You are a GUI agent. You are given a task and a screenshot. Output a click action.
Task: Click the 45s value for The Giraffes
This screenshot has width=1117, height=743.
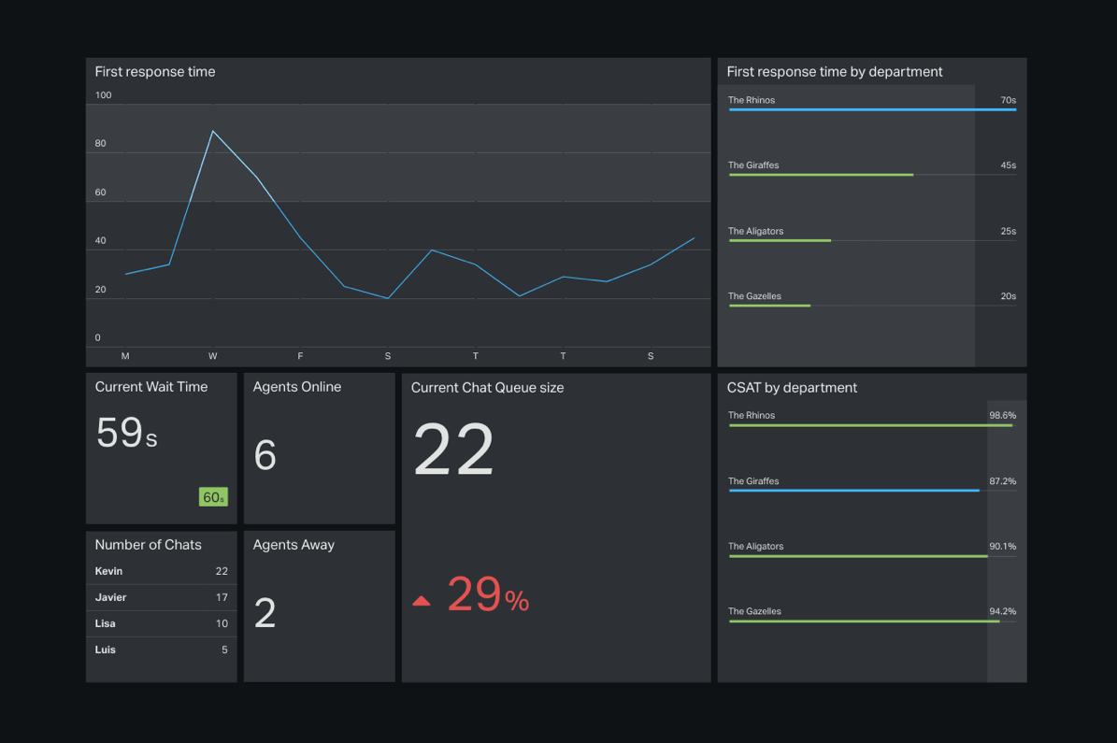(x=1008, y=164)
